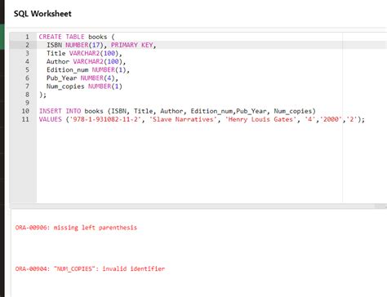Click line number 8 in the gutter
Screen dimensions: 387x297
click(x=27, y=95)
